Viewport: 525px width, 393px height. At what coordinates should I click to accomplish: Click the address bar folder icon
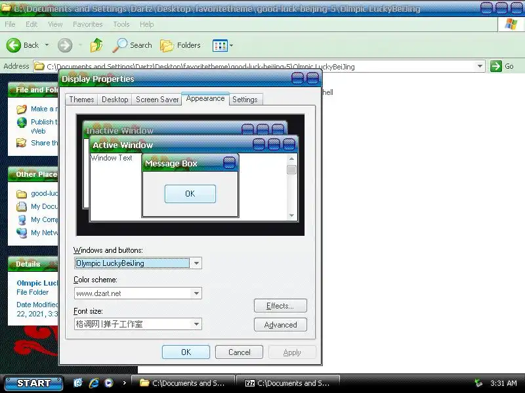(x=39, y=66)
